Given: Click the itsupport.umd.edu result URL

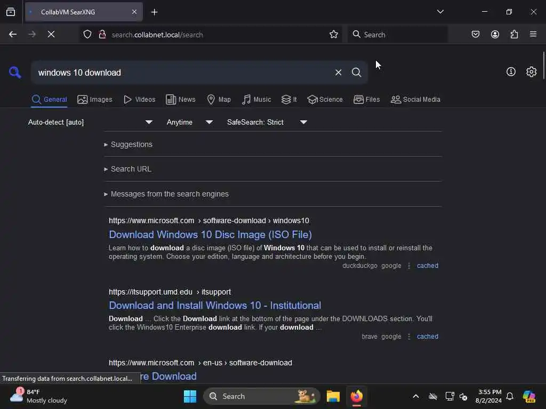Looking at the screenshot, I should pos(170,292).
